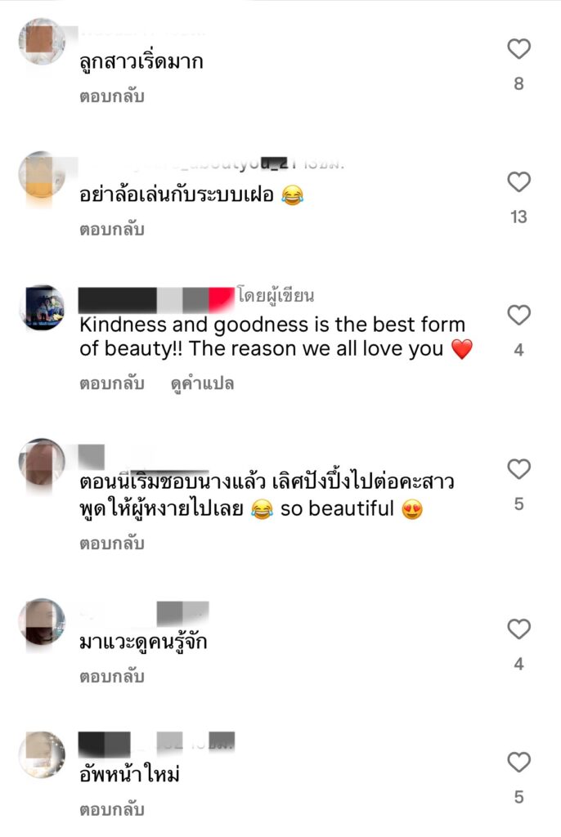Open the avatar of the 'so beautiful' commenter

point(42,461)
